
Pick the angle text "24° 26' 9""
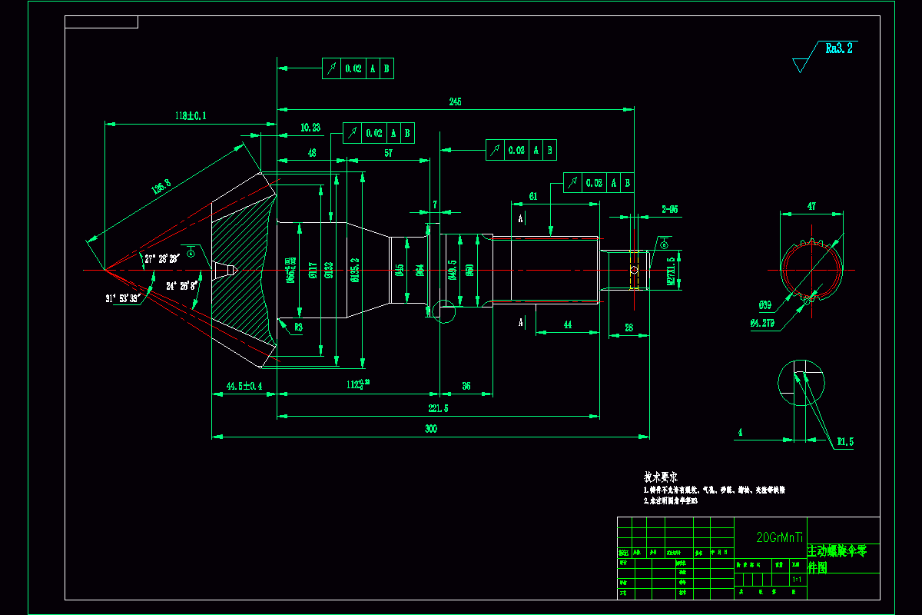click(x=183, y=284)
